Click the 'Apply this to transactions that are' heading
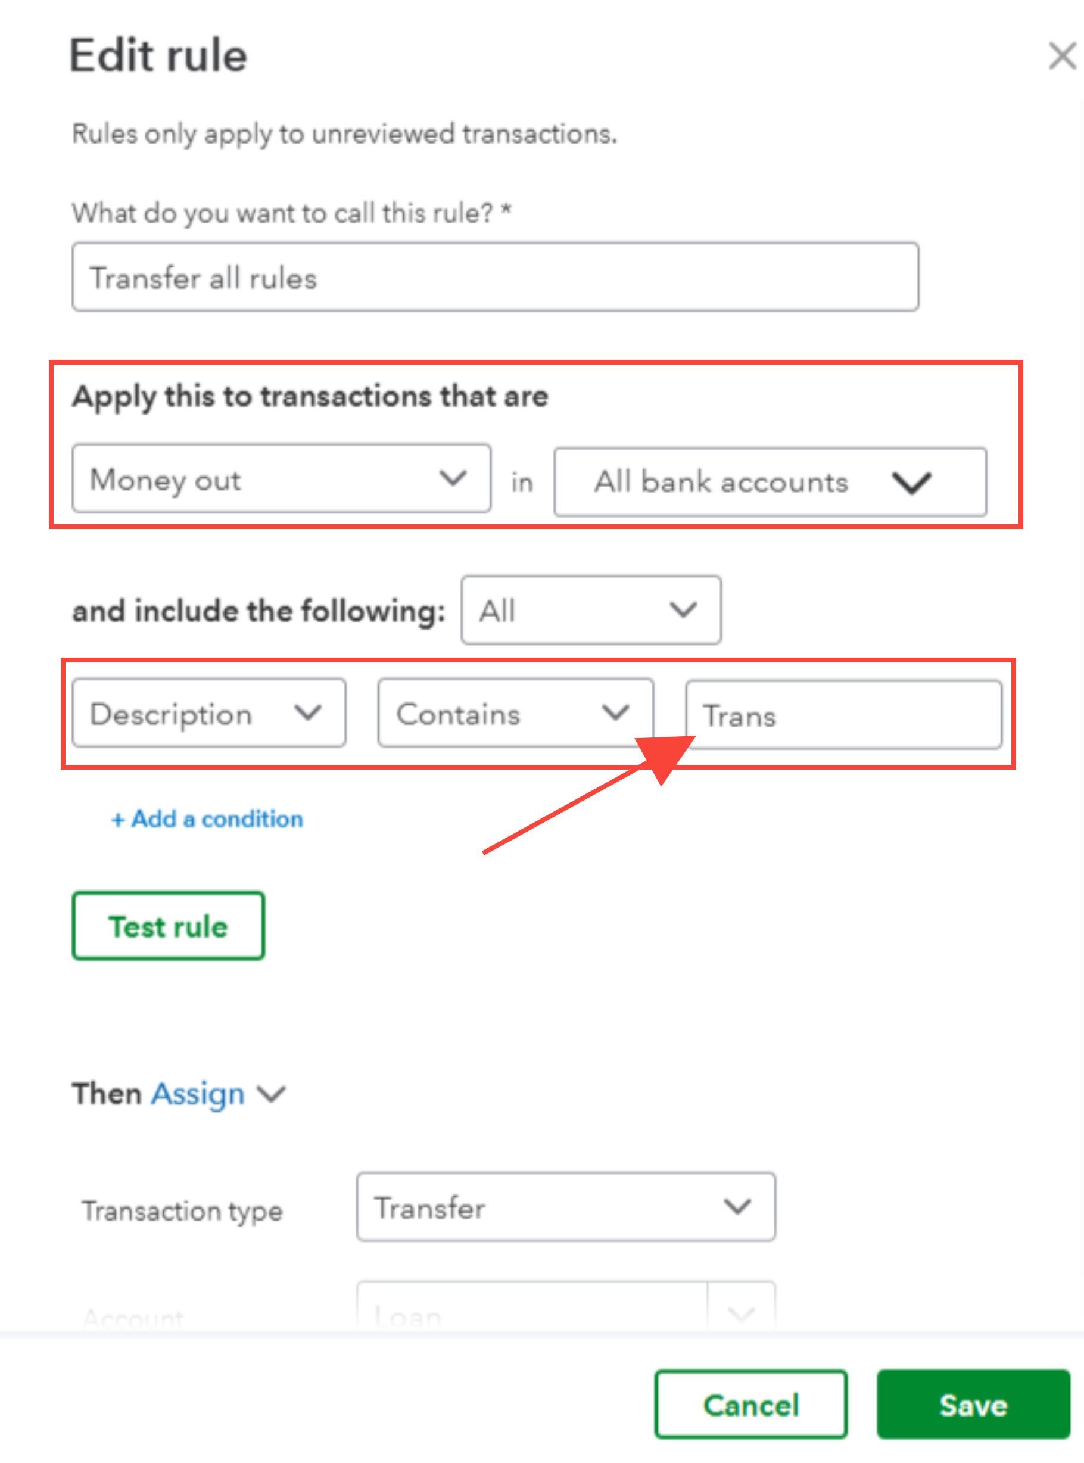 [310, 397]
